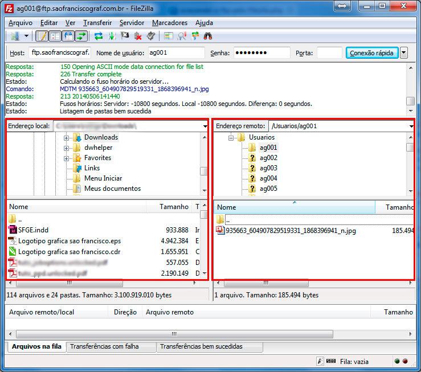Screen dimensions: 421x372
Task: Toggle the remote directory tree view
Action: coord(68,36)
